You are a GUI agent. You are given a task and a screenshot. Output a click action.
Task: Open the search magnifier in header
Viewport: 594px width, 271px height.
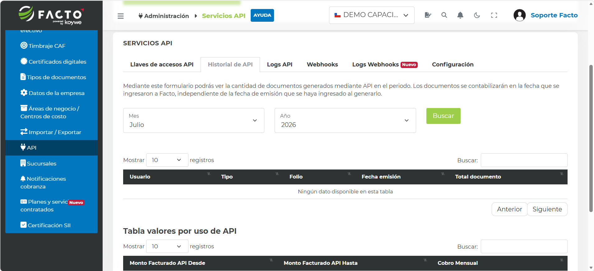pyautogui.click(x=444, y=15)
